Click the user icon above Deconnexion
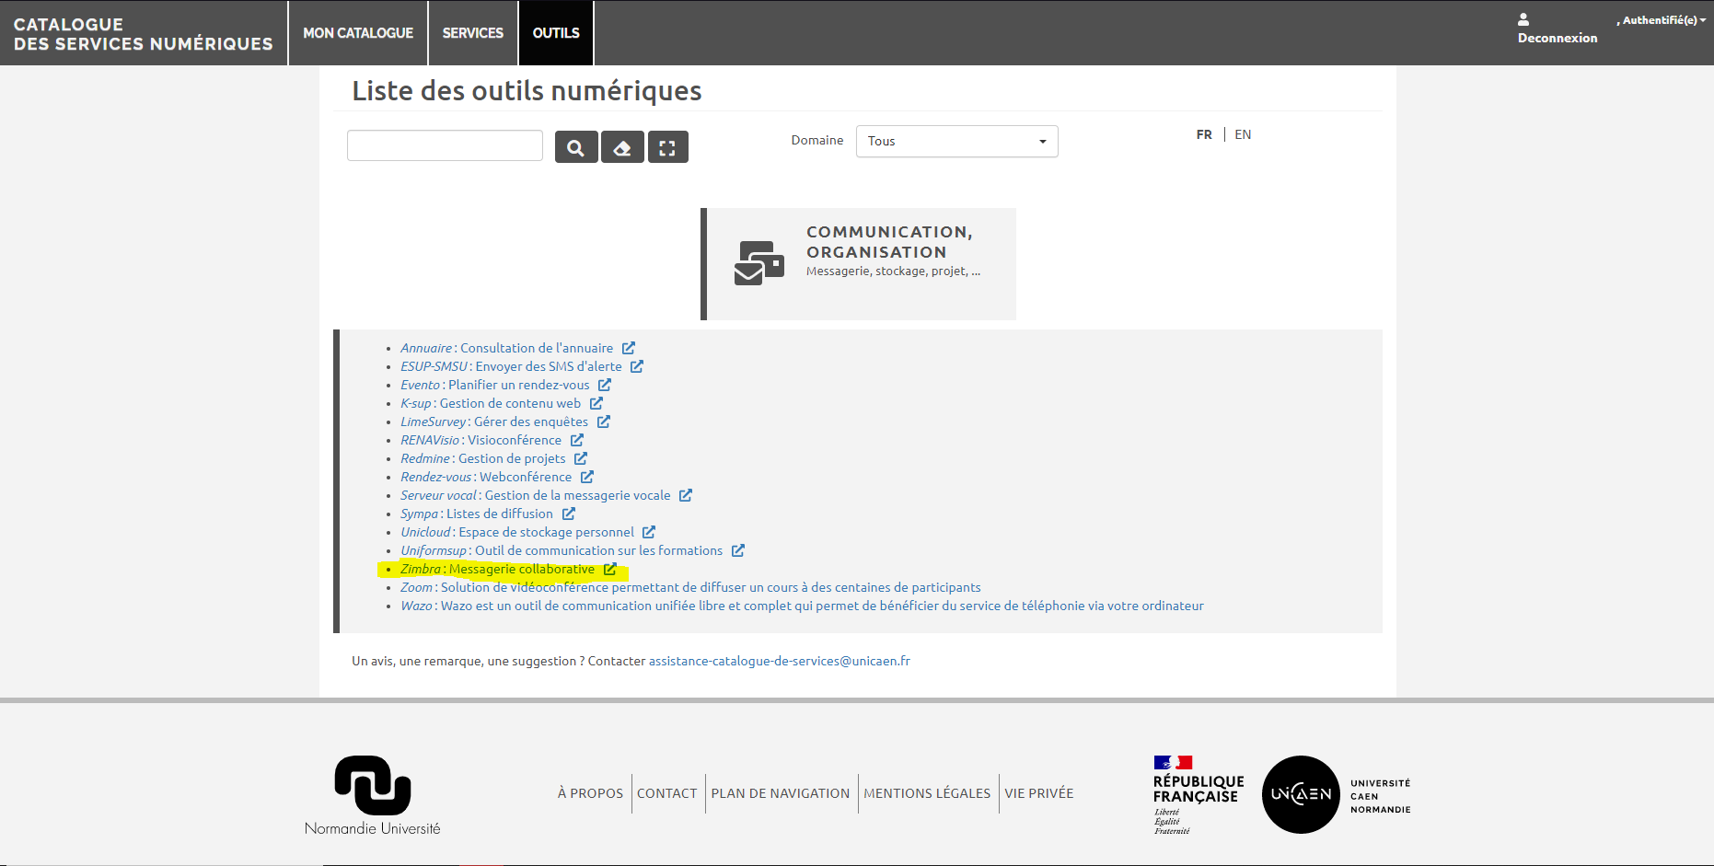The width and height of the screenshot is (1714, 866). point(1523,19)
